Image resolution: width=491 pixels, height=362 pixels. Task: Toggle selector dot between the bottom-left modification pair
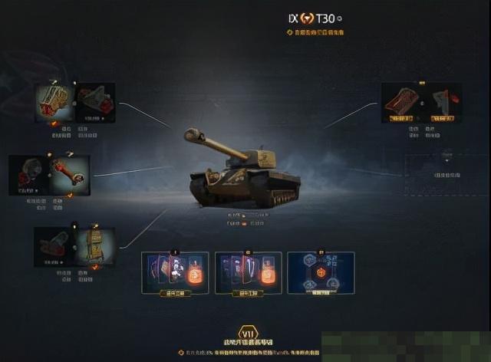click(x=75, y=248)
